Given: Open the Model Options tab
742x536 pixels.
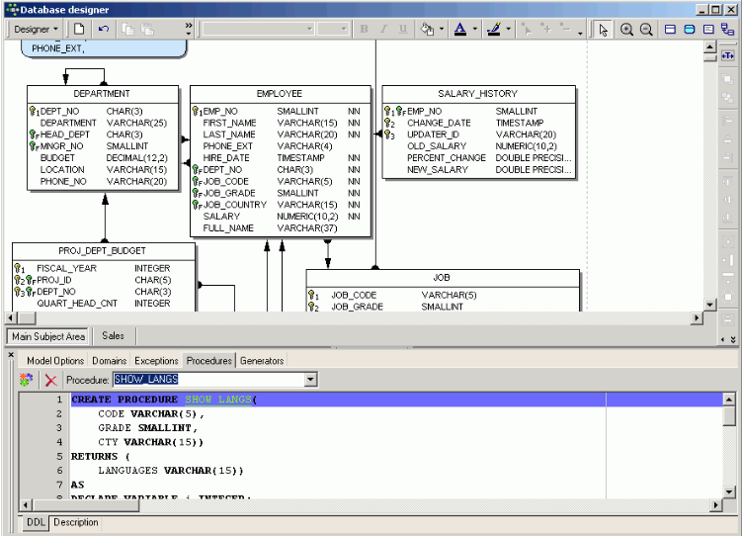Looking at the screenshot, I should point(55,361).
